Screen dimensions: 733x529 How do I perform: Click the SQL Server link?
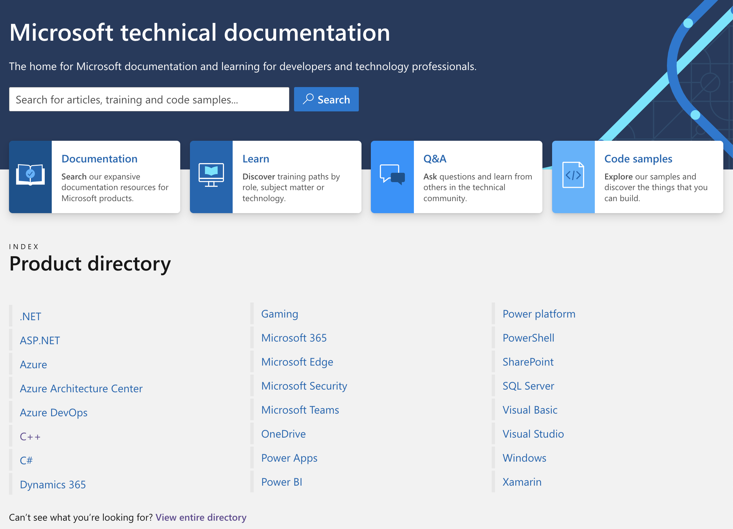click(x=528, y=386)
